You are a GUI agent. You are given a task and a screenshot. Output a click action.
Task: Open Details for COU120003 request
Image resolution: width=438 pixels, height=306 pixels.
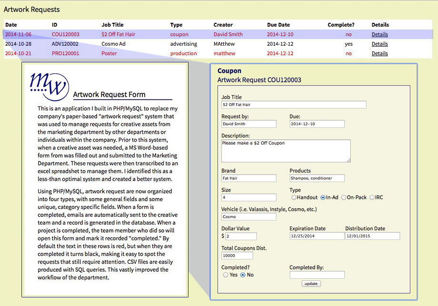[379, 34]
